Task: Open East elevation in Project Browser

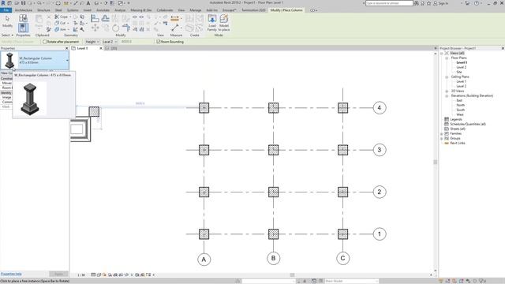Action: 459,100
